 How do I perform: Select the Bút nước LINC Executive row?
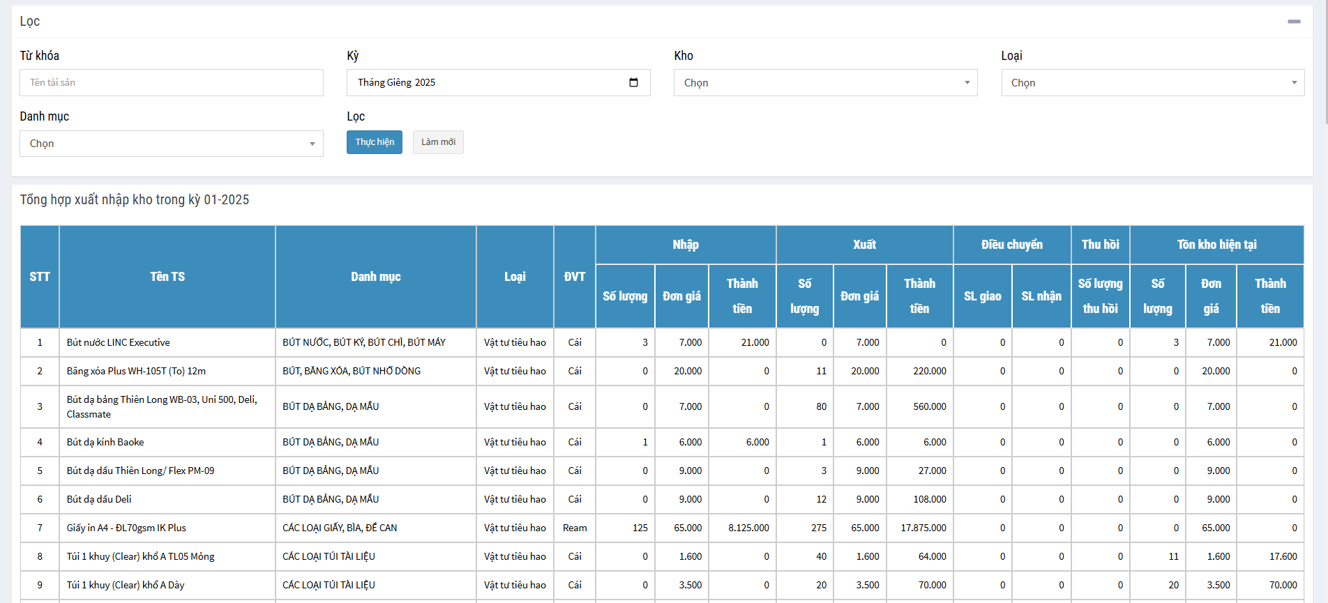[x=119, y=342]
